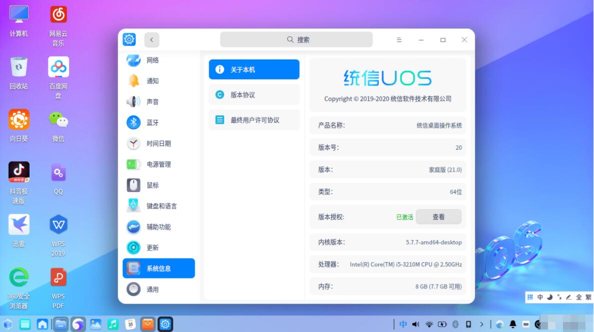
Task: Launch QQ from the desktop
Action: (x=59, y=179)
